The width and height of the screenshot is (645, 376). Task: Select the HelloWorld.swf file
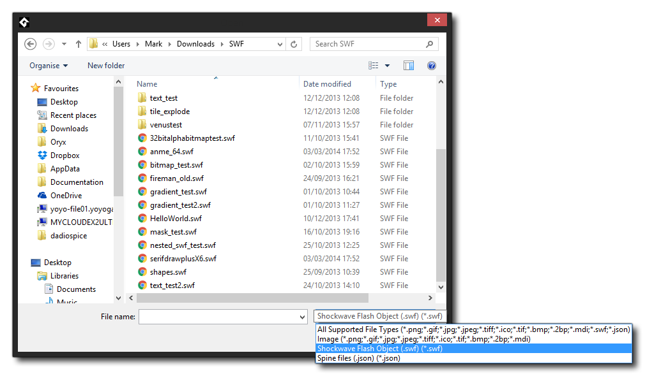(x=176, y=219)
